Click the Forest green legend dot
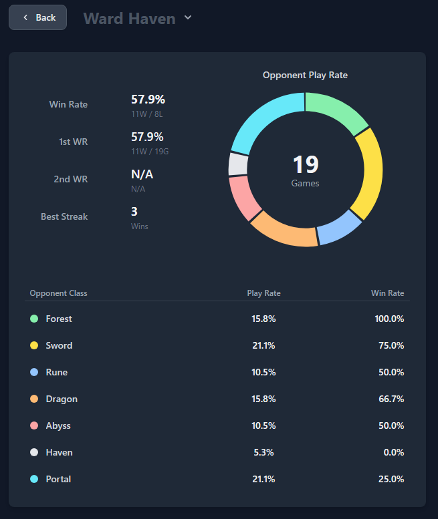The height and width of the screenshot is (519, 438). coord(34,319)
